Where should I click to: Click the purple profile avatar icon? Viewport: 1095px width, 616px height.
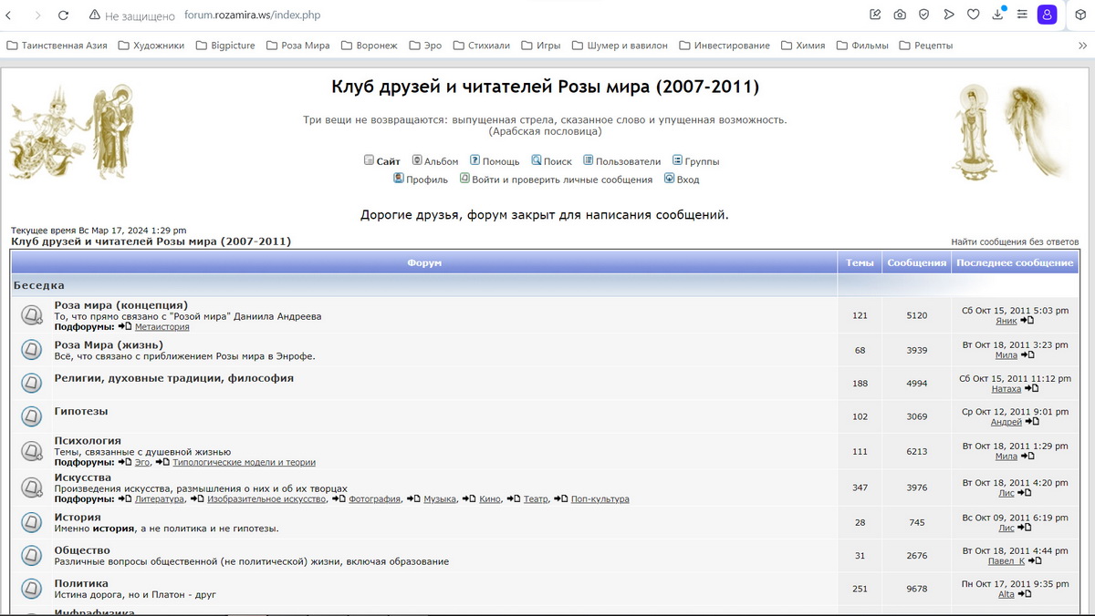pyautogui.click(x=1048, y=15)
